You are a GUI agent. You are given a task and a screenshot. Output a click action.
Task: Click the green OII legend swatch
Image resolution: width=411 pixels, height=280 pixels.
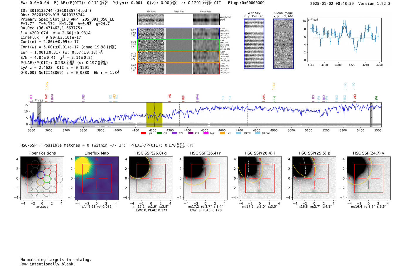tap(159, 133)
